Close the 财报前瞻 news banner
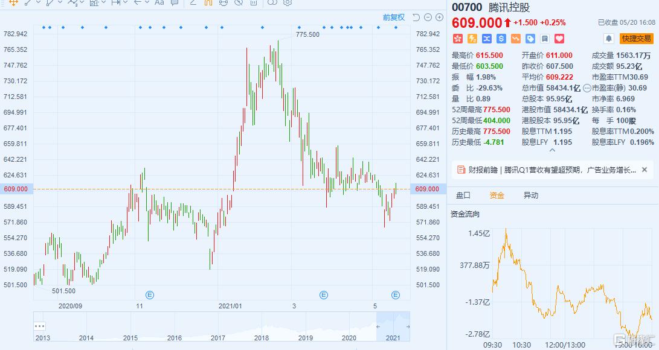The height and width of the screenshot is (350, 659). click(645, 170)
